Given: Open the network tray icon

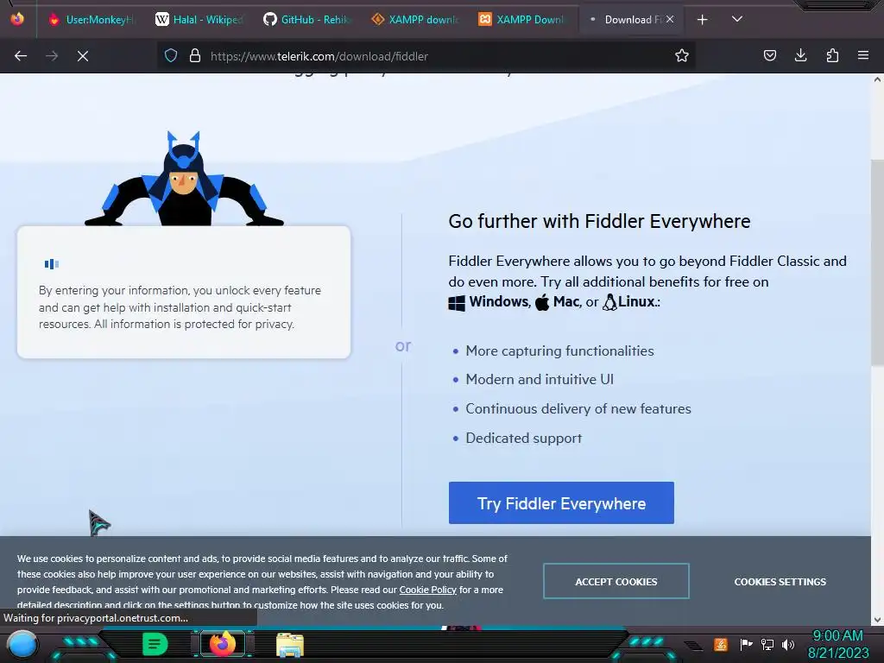Looking at the screenshot, I should [x=767, y=644].
